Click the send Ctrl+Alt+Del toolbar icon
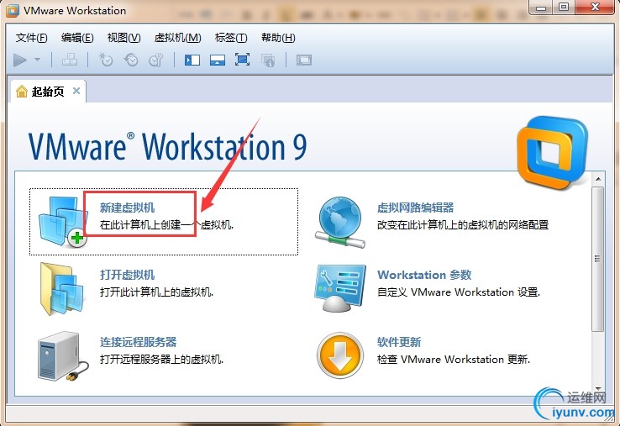620x426 pixels. 70,60
